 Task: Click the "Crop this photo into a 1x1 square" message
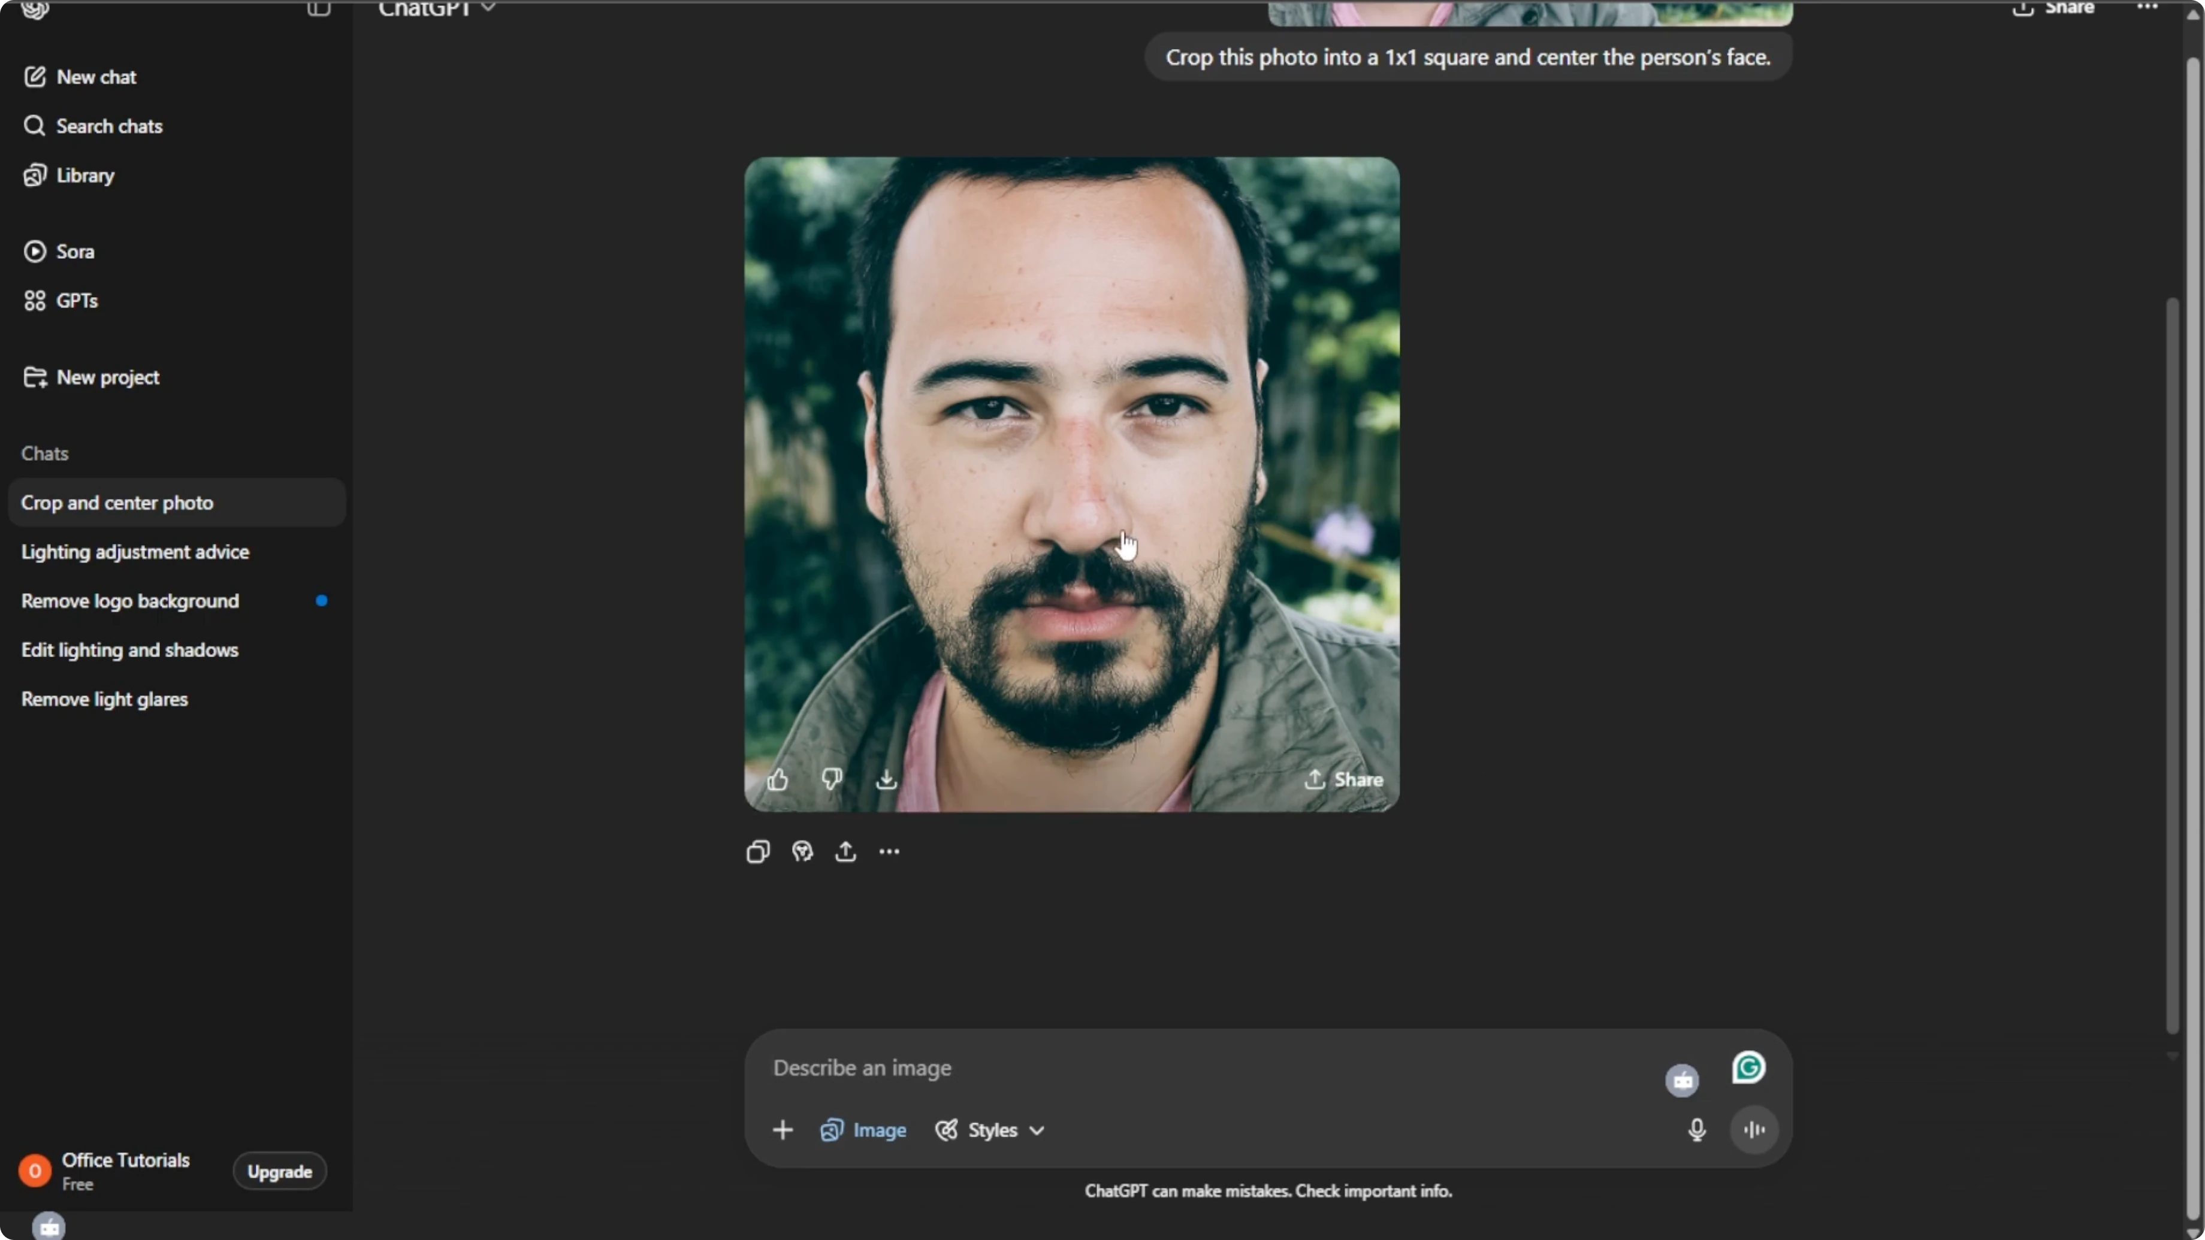point(1468,58)
